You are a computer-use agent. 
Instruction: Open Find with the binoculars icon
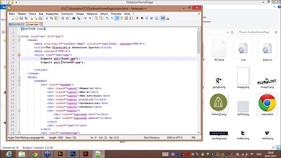(x=74, y=18)
